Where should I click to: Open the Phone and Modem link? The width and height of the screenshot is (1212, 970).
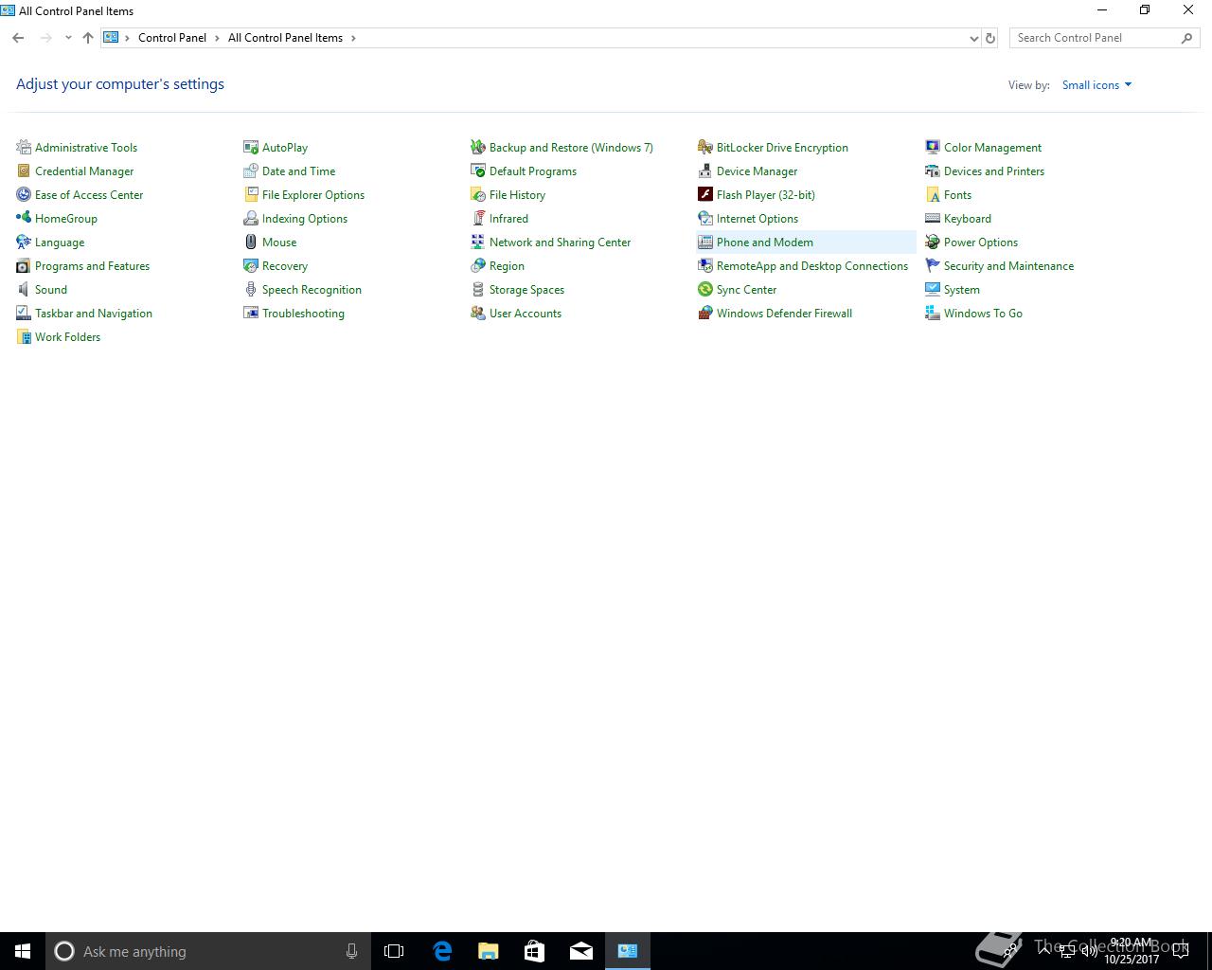[x=764, y=242]
